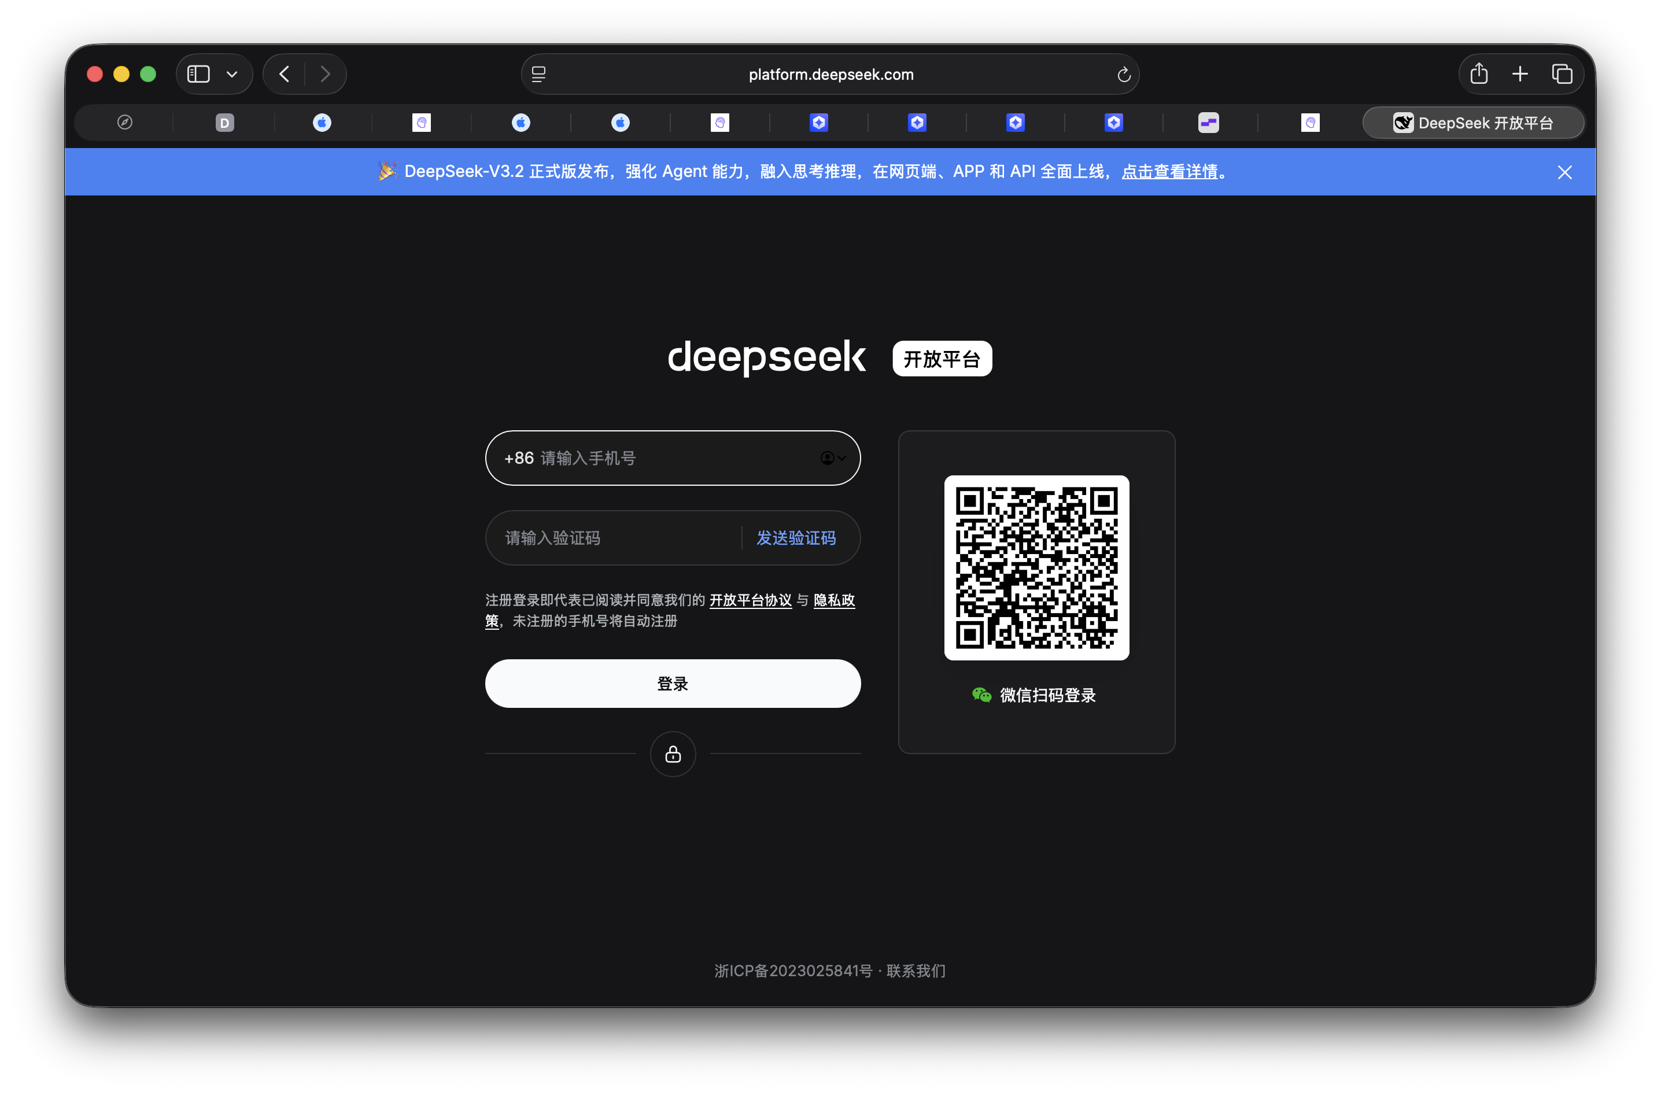Reload the page using the refresh icon

pyautogui.click(x=1123, y=74)
